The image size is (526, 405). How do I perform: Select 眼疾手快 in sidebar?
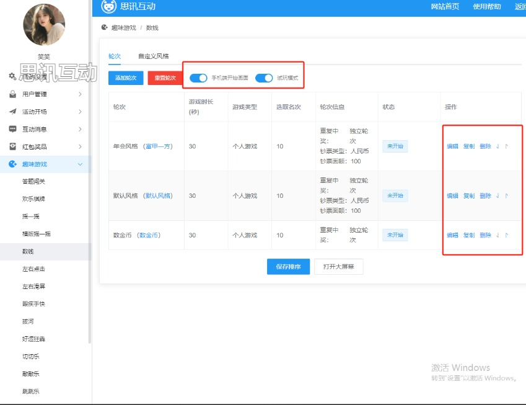pos(33,303)
